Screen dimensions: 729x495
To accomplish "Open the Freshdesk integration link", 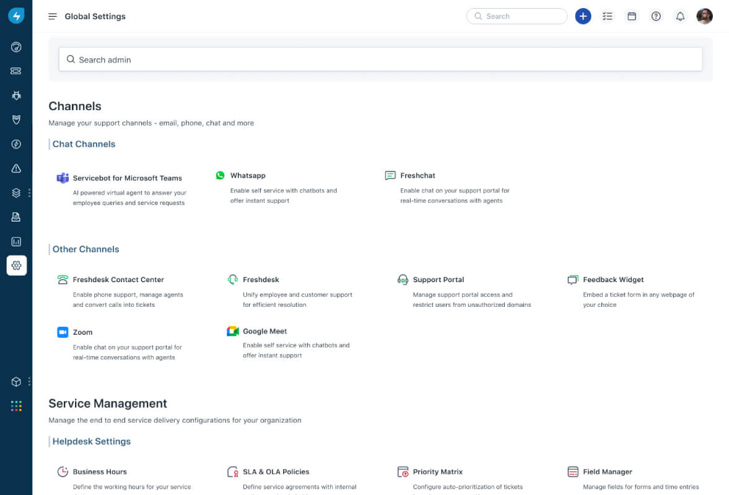I will (x=261, y=280).
